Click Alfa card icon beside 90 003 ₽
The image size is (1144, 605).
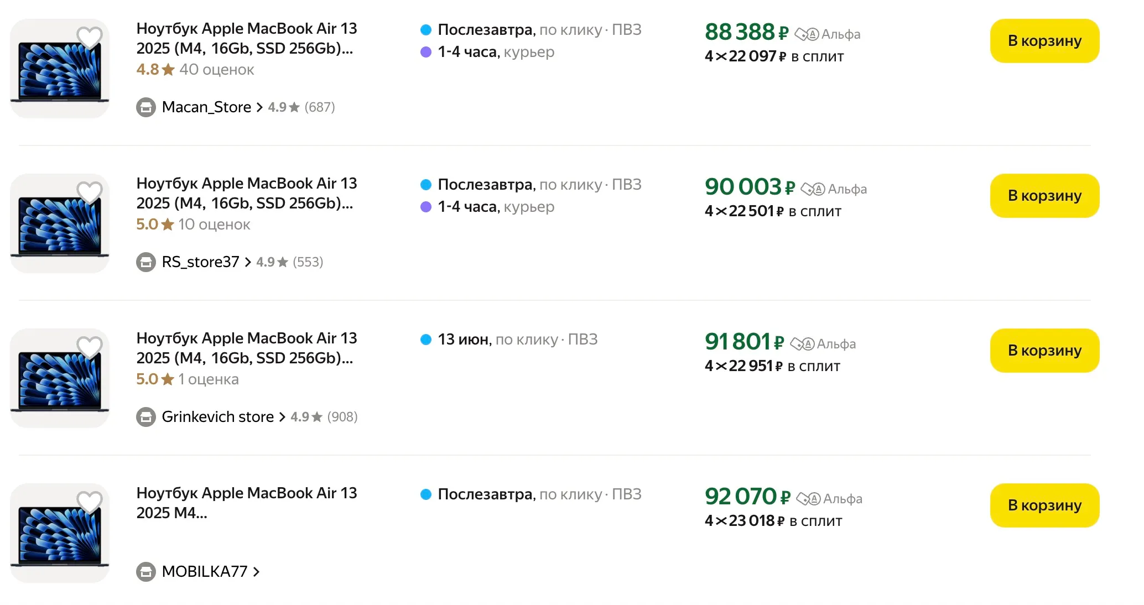tap(813, 190)
